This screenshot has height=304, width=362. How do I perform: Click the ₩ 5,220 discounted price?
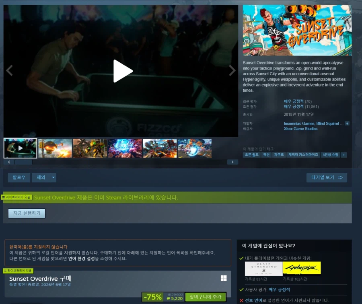175,298
